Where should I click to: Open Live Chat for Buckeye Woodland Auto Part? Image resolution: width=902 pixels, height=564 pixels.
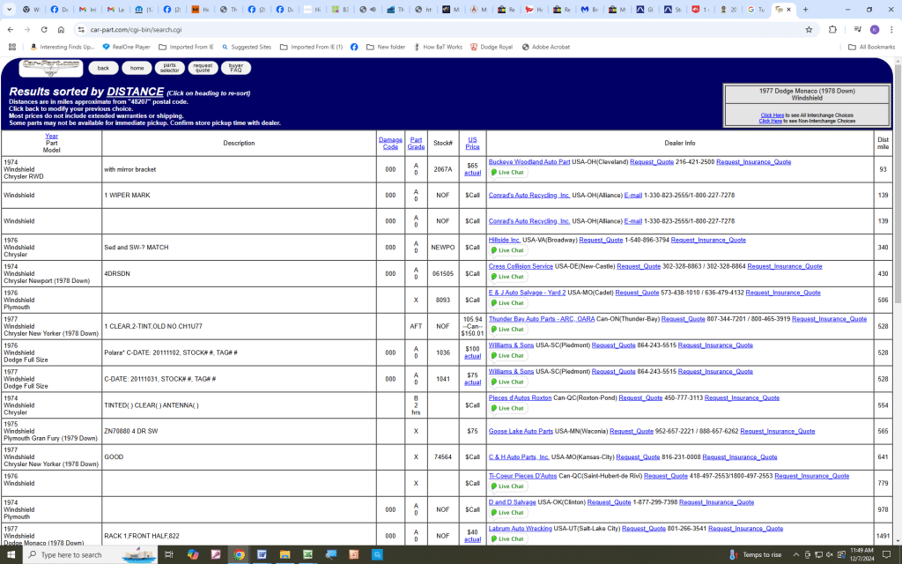point(507,173)
